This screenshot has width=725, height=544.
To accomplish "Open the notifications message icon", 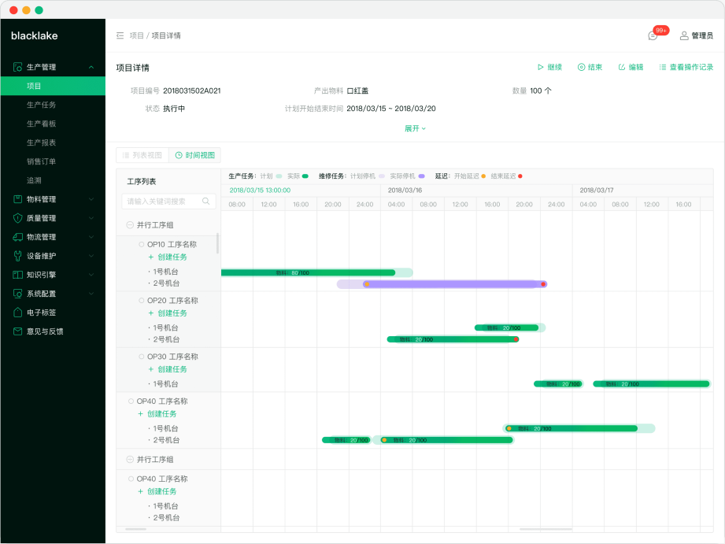I will click(653, 36).
